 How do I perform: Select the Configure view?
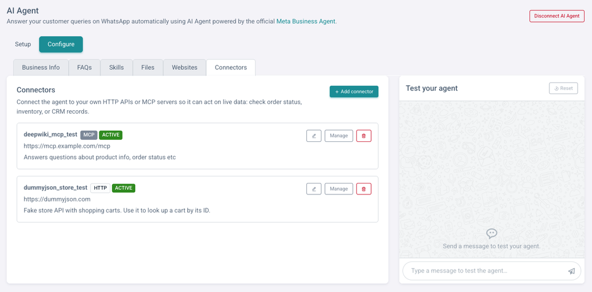click(x=61, y=44)
